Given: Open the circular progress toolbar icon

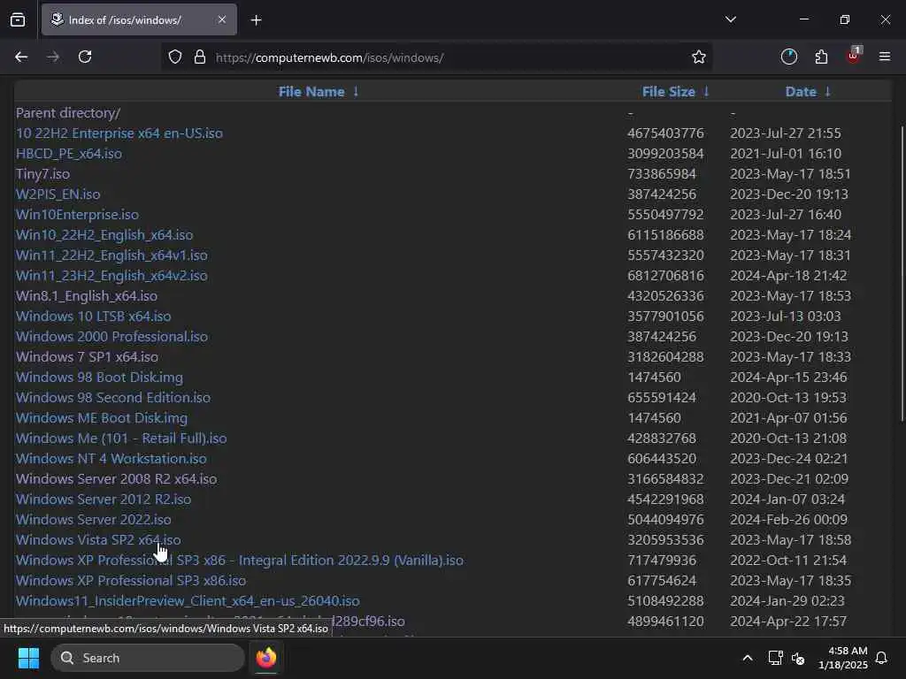Looking at the screenshot, I should (x=788, y=57).
